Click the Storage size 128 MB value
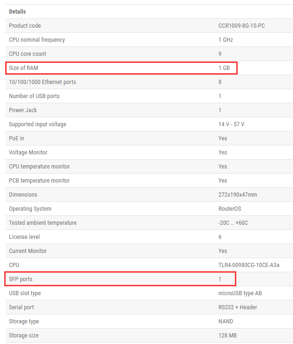The height and width of the screenshot is (344, 293). pos(227,336)
